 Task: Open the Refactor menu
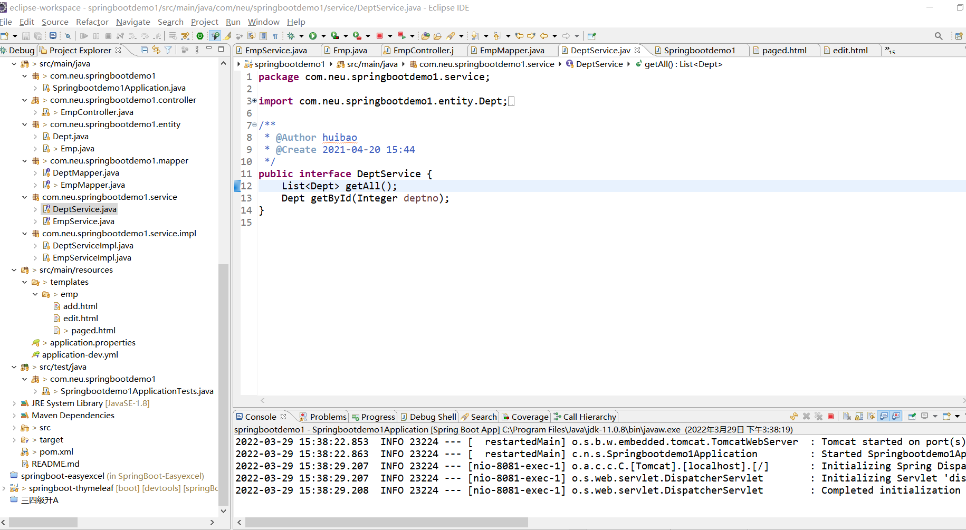pos(92,22)
